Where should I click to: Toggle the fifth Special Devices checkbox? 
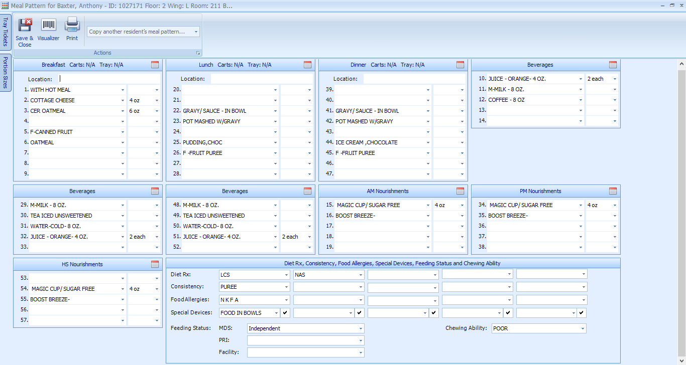[x=582, y=313]
